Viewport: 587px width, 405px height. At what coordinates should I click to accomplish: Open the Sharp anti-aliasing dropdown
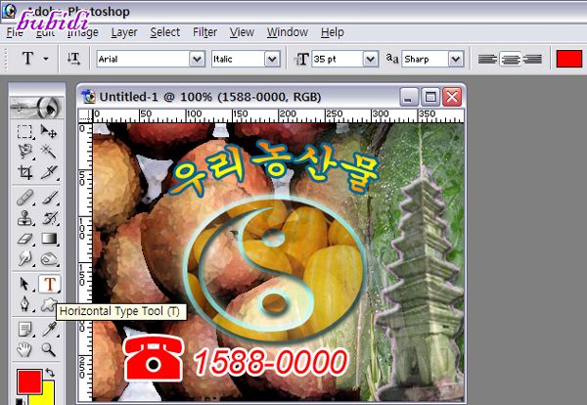point(456,59)
